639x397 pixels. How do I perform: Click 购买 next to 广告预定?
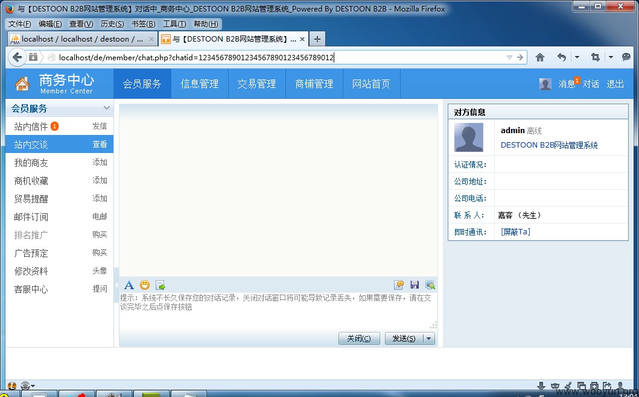pos(100,252)
